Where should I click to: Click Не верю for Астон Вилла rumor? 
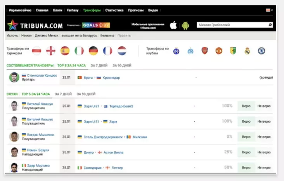[x=264, y=152]
